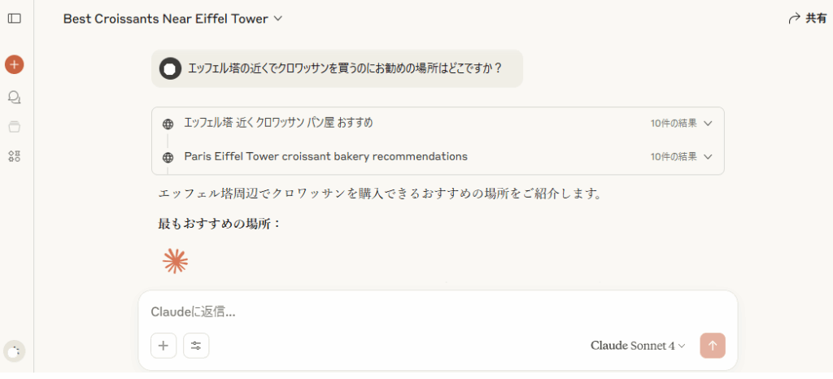833x379 pixels.
Task: Open the Claude Sonnet 4 model selector
Action: pos(638,346)
